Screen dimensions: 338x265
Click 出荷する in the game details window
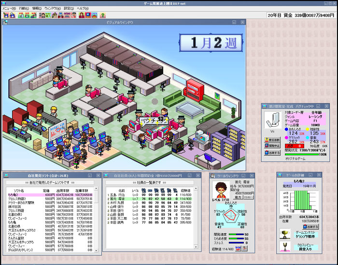(310, 227)
